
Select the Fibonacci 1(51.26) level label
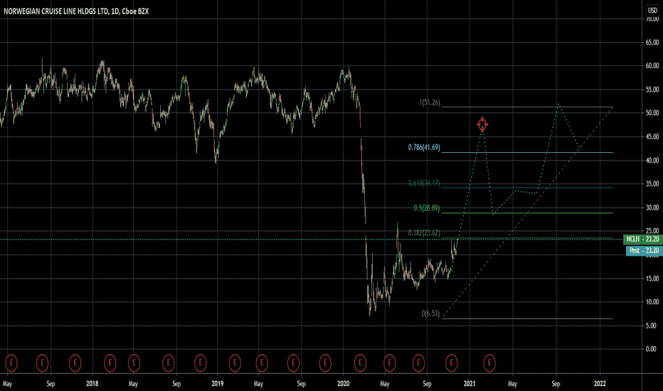[x=430, y=102]
